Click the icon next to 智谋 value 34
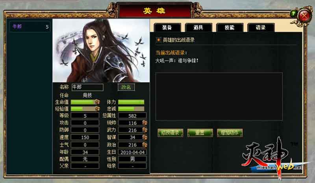315x183 pixels. click(145, 137)
